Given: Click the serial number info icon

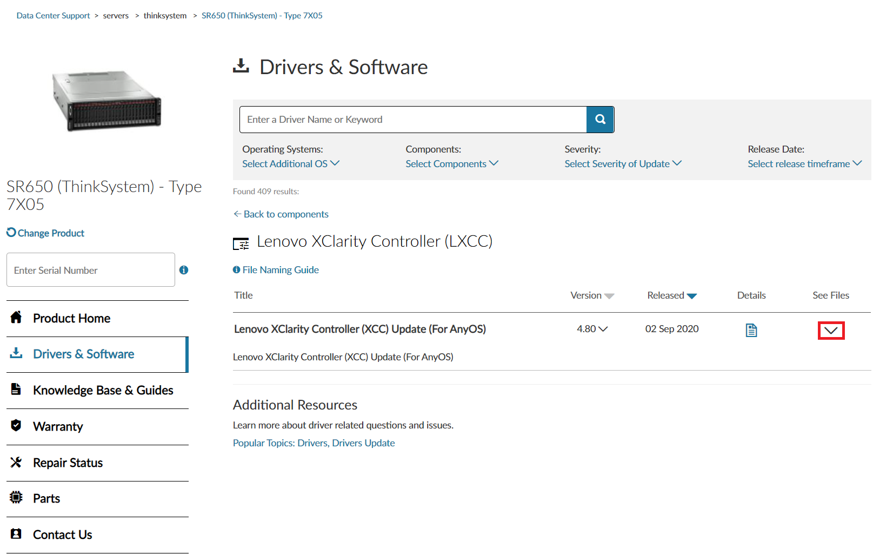Looking at the screenshot, I should click(184, 270).
